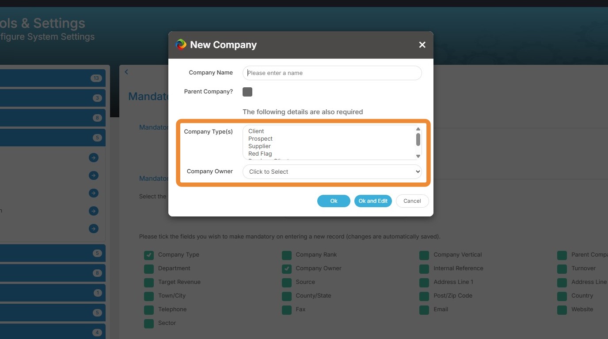This screenshot has width=608, height=339.
Task: Open the Company Owner dropdown
Action: click(x=332, y=171)
